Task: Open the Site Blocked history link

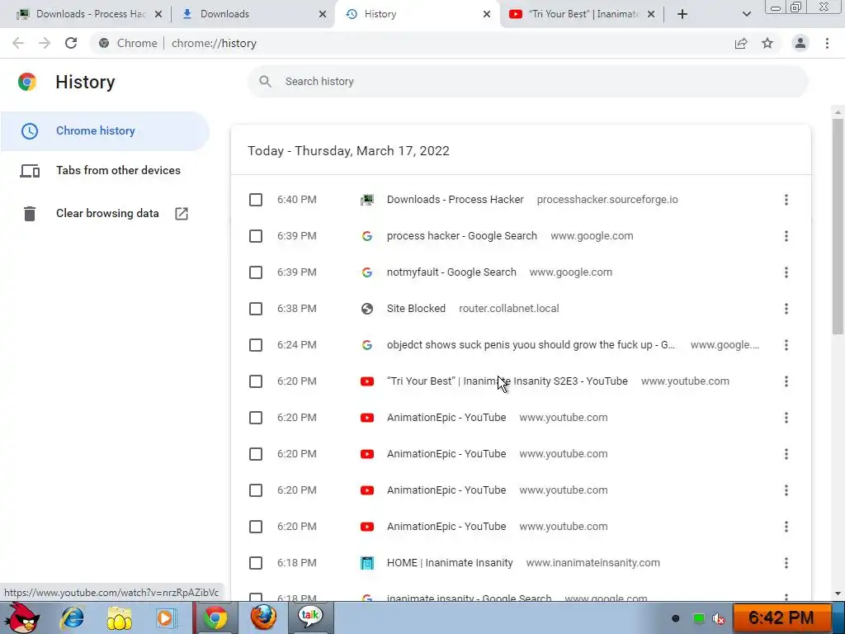Action: tap(416, 309)
